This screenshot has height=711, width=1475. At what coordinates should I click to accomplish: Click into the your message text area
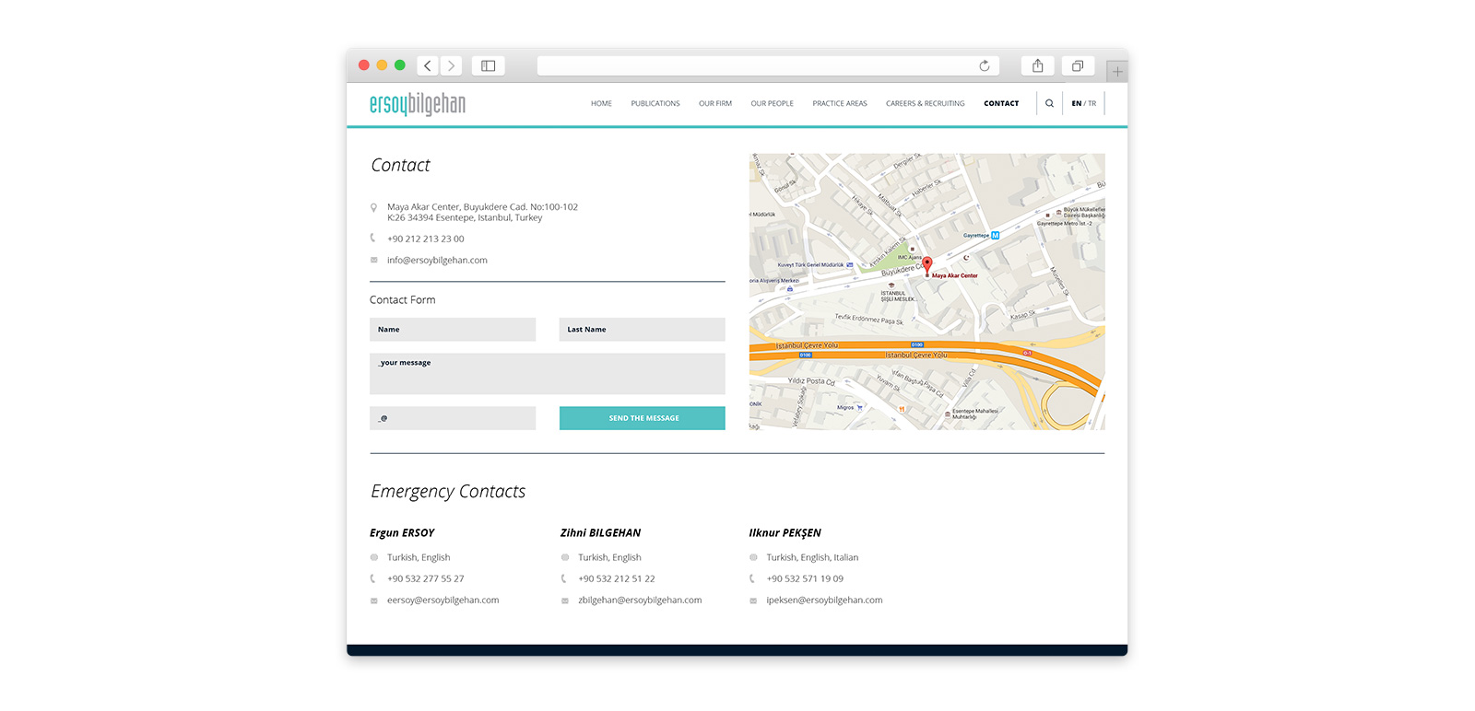click(547, 374)
